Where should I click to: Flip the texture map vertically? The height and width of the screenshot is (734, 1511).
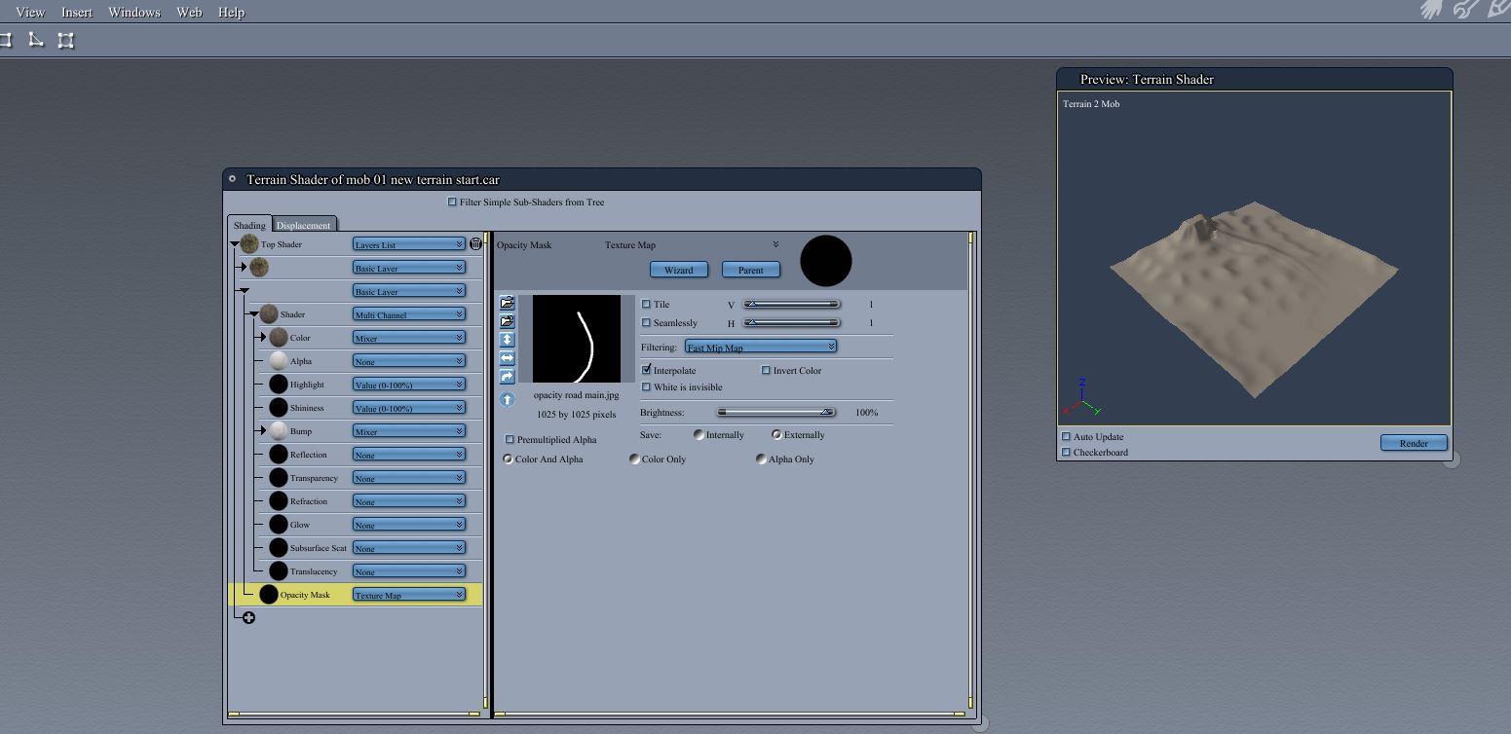[507, 340]
